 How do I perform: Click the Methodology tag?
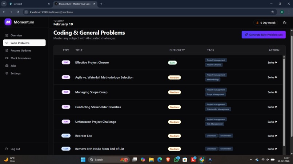(x=213, y=80)
